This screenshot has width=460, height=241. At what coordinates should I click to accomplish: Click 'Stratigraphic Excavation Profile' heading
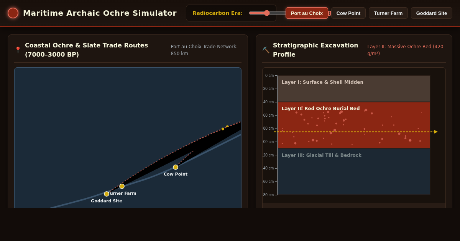point(315,50)
